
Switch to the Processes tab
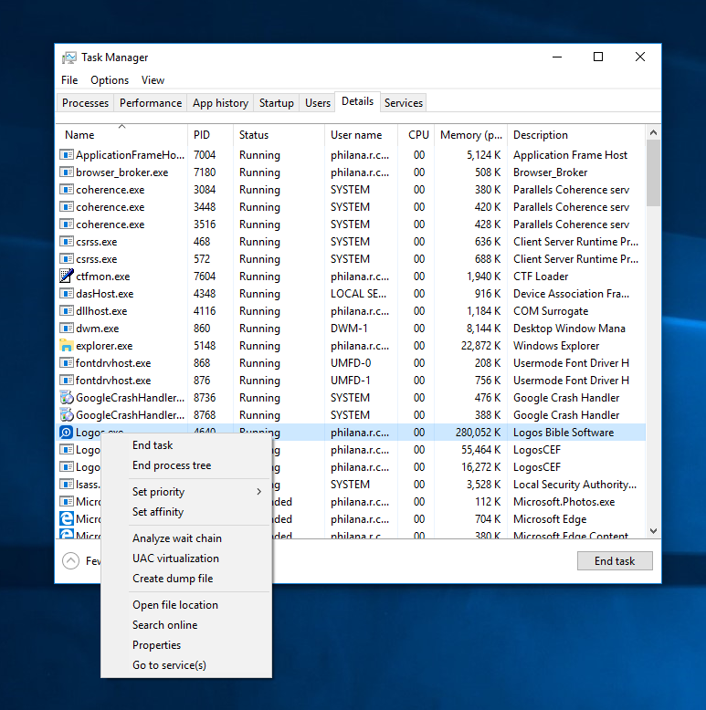(x=85, y=103)
